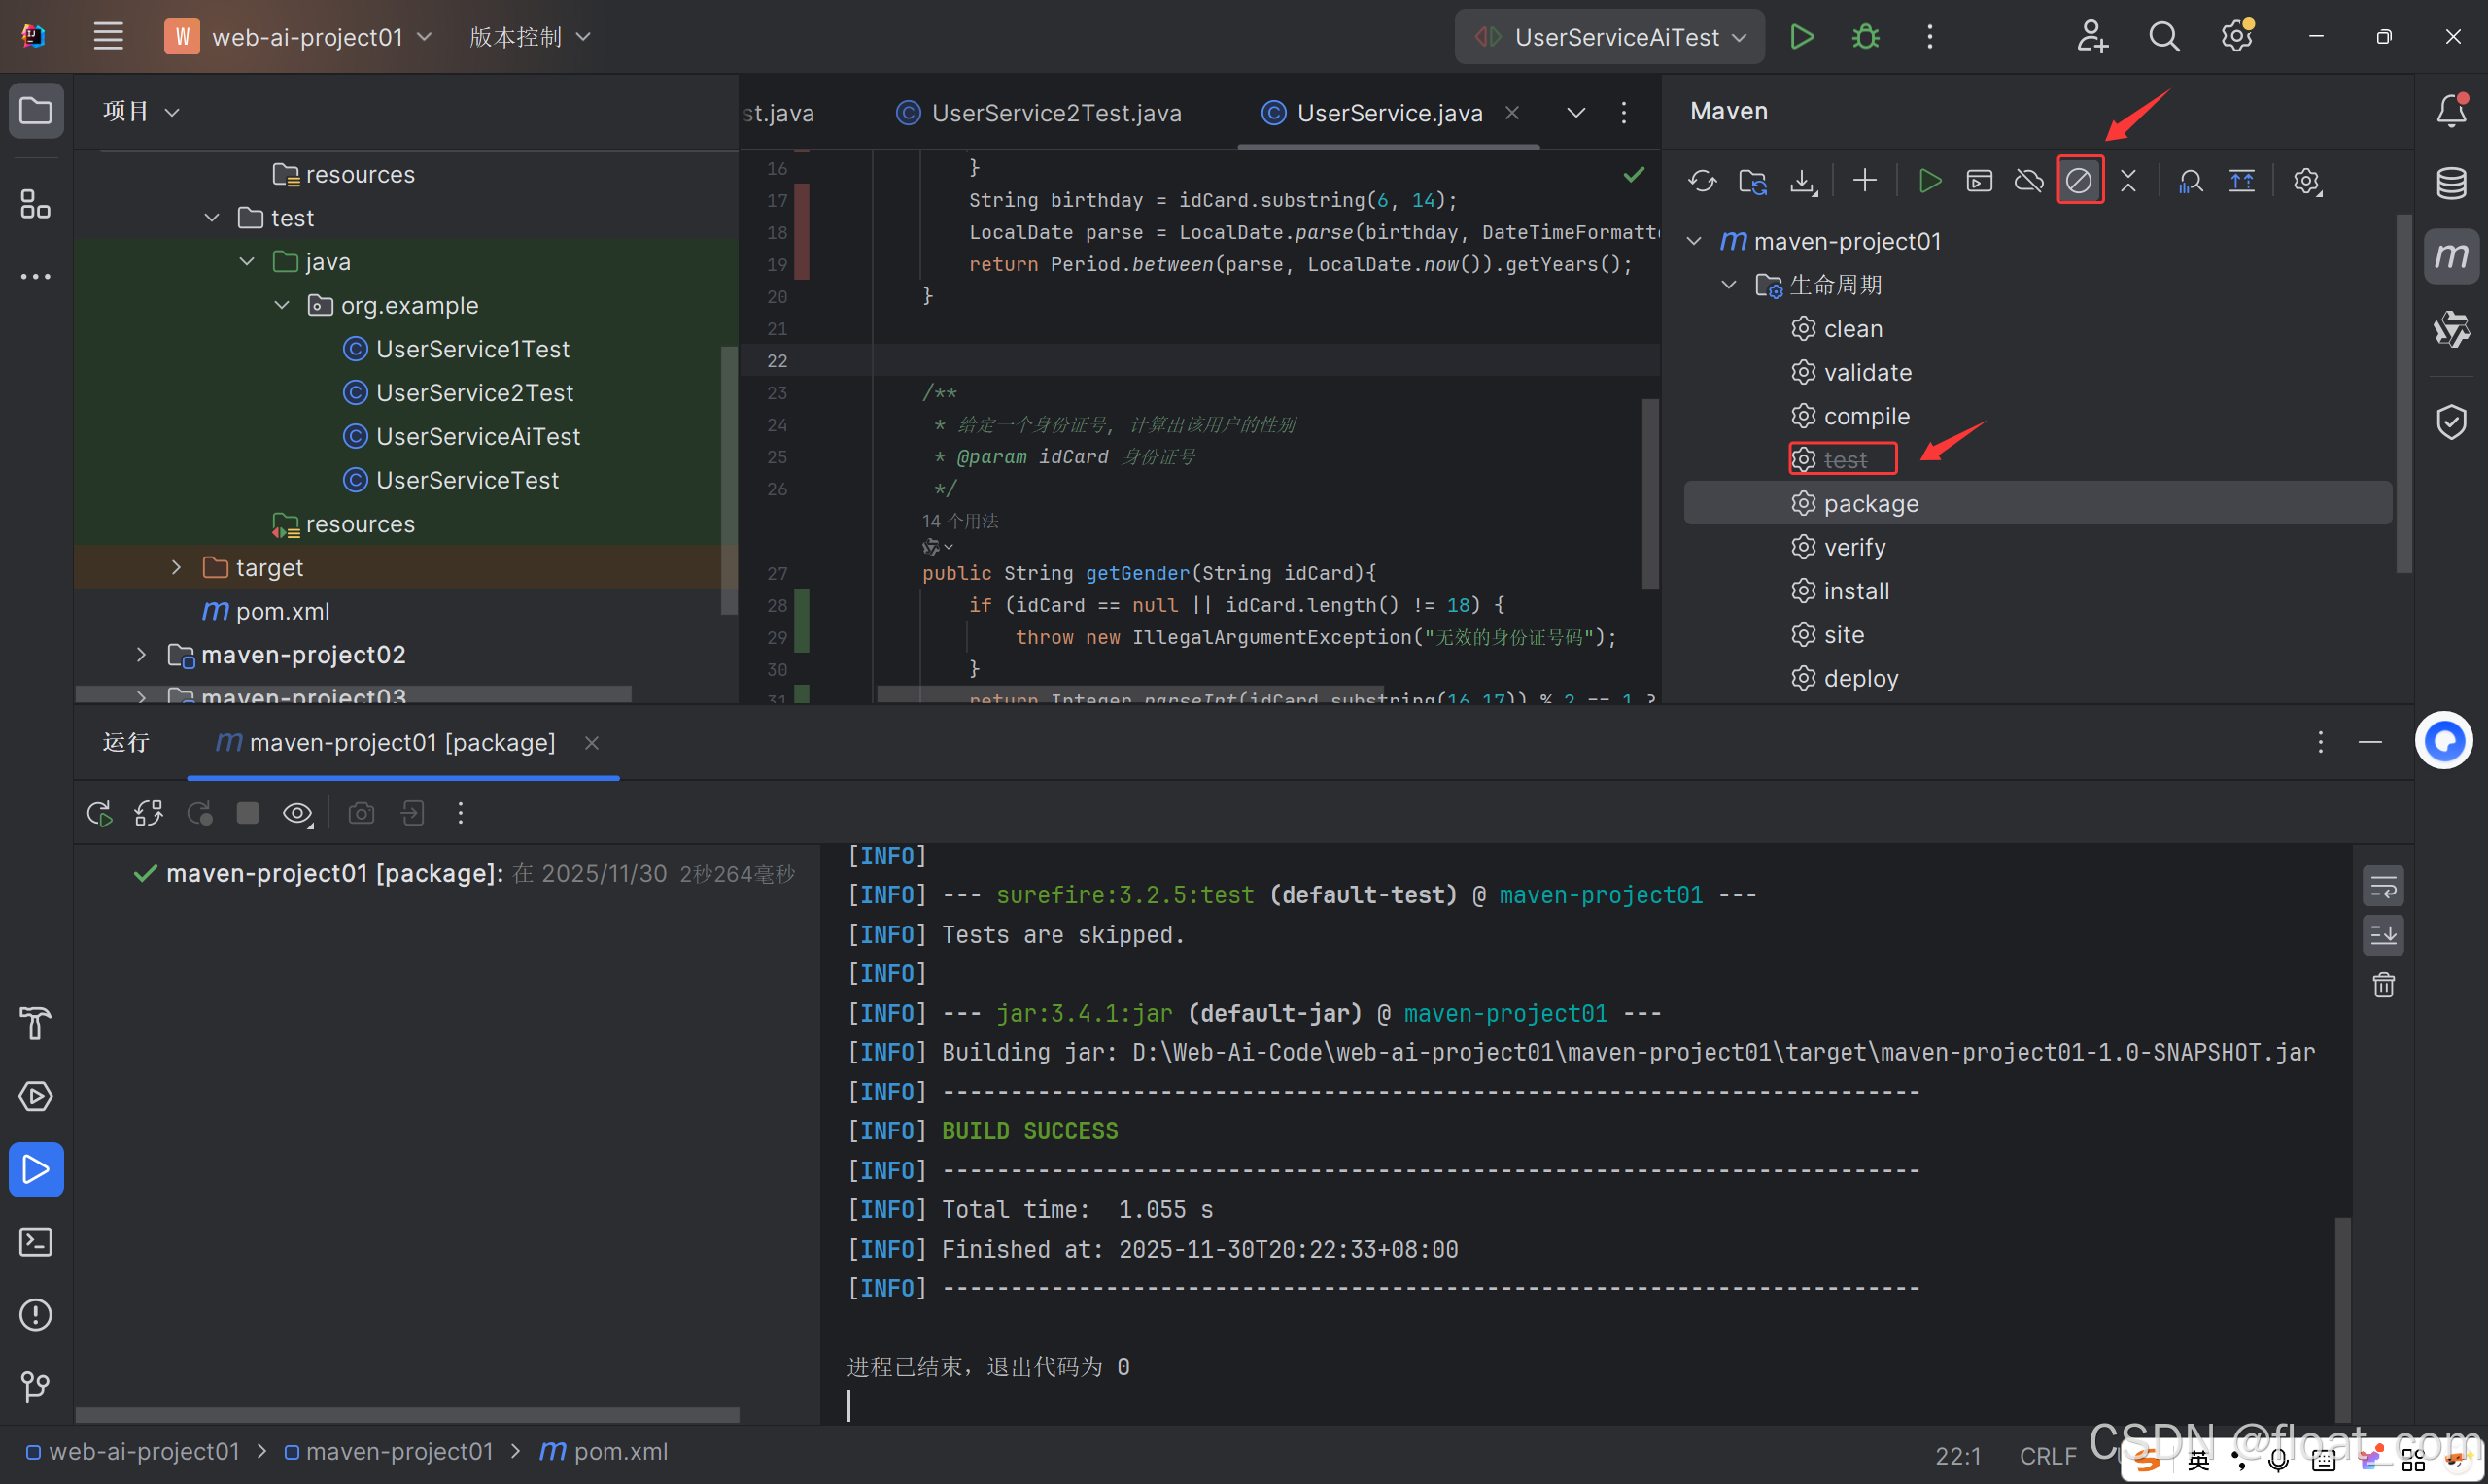The image size is (2488, 1484).
Task: Open the Database tool window
Action: 2451,183
